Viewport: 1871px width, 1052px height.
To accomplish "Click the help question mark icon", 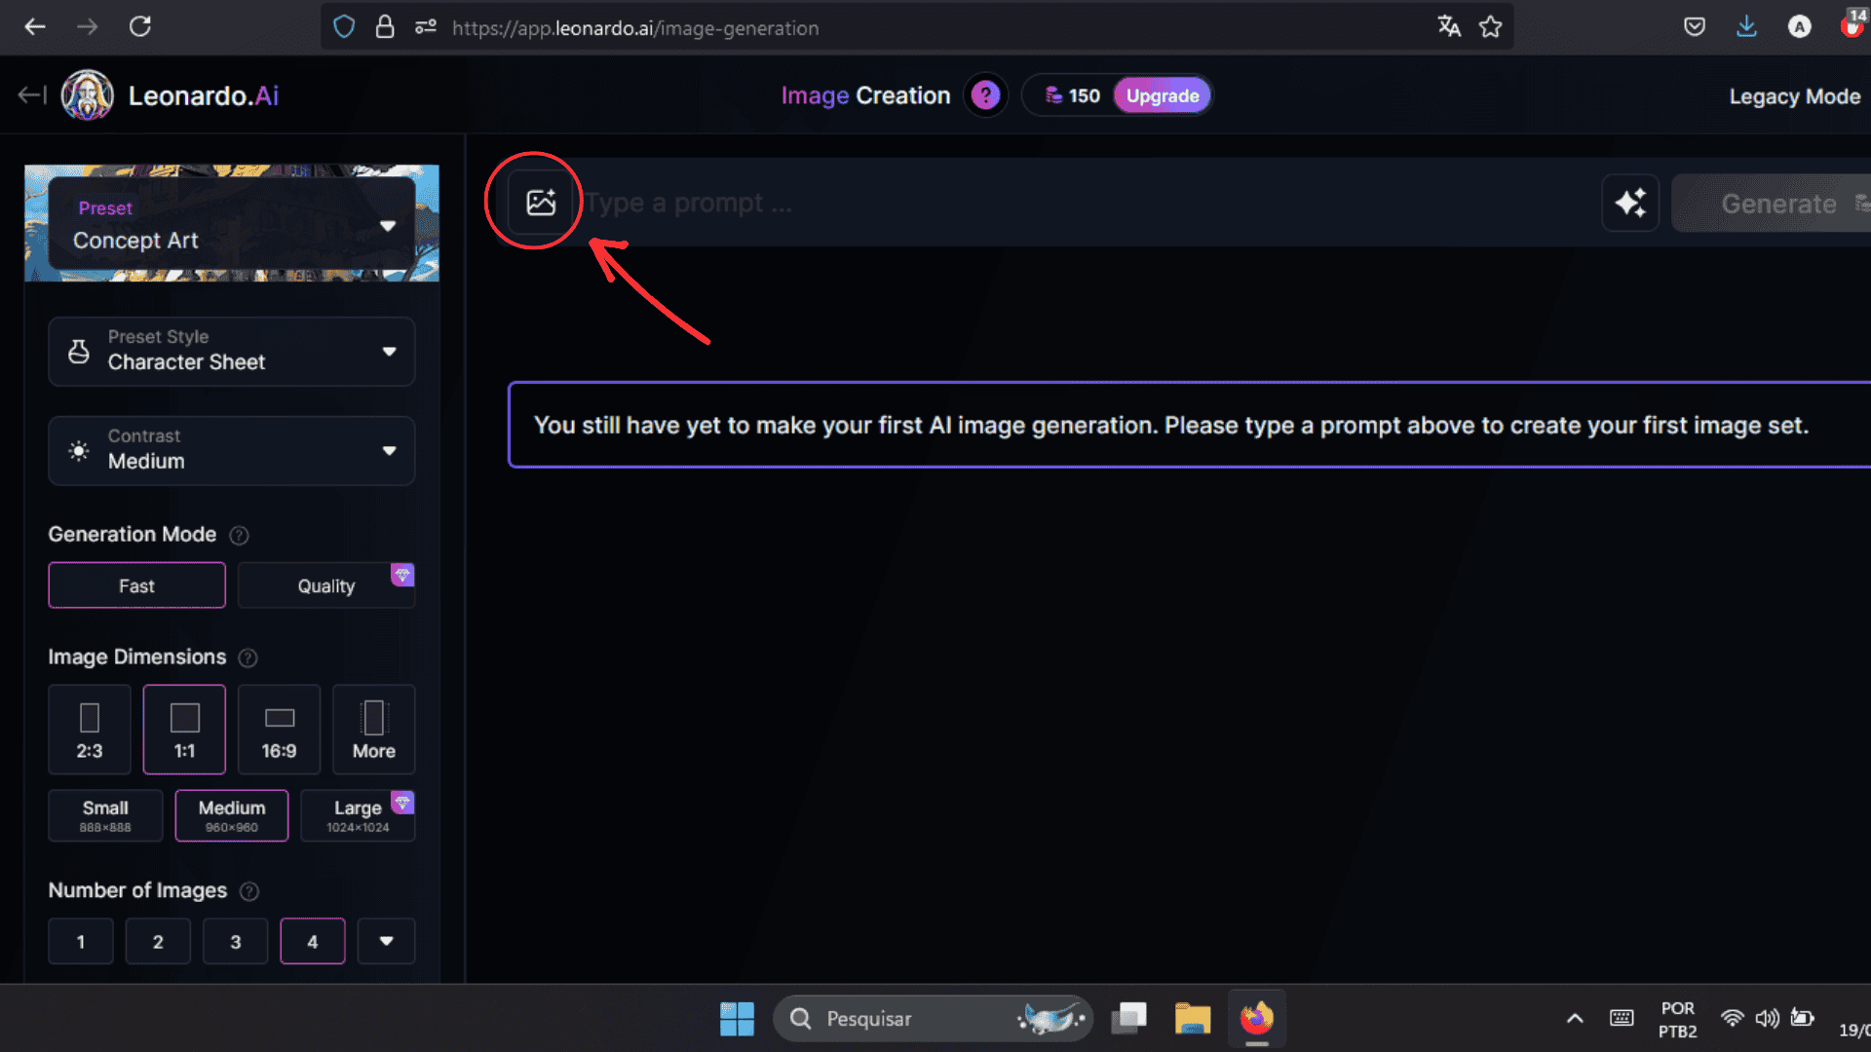I will coord(987,95).
